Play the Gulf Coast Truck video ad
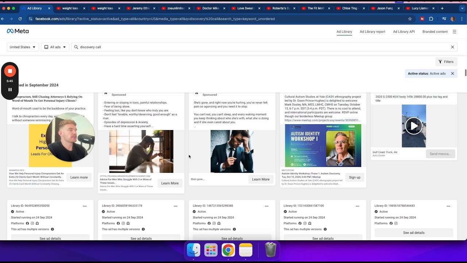 pos(414,126)
